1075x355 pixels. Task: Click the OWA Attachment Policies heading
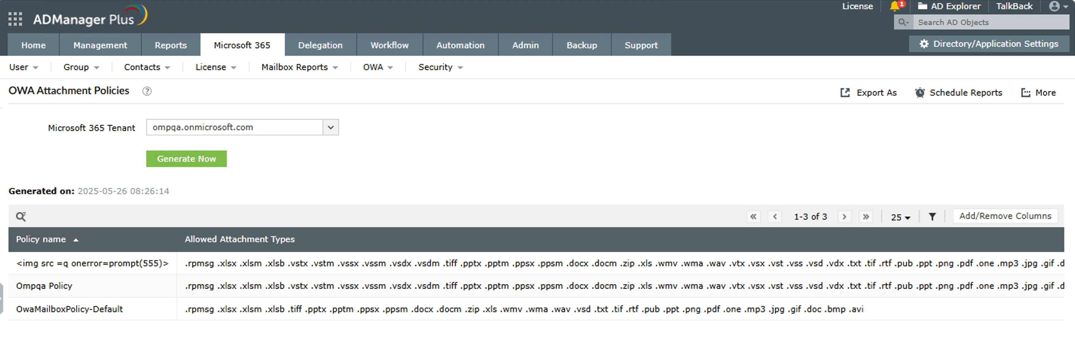tap(69, 91)
